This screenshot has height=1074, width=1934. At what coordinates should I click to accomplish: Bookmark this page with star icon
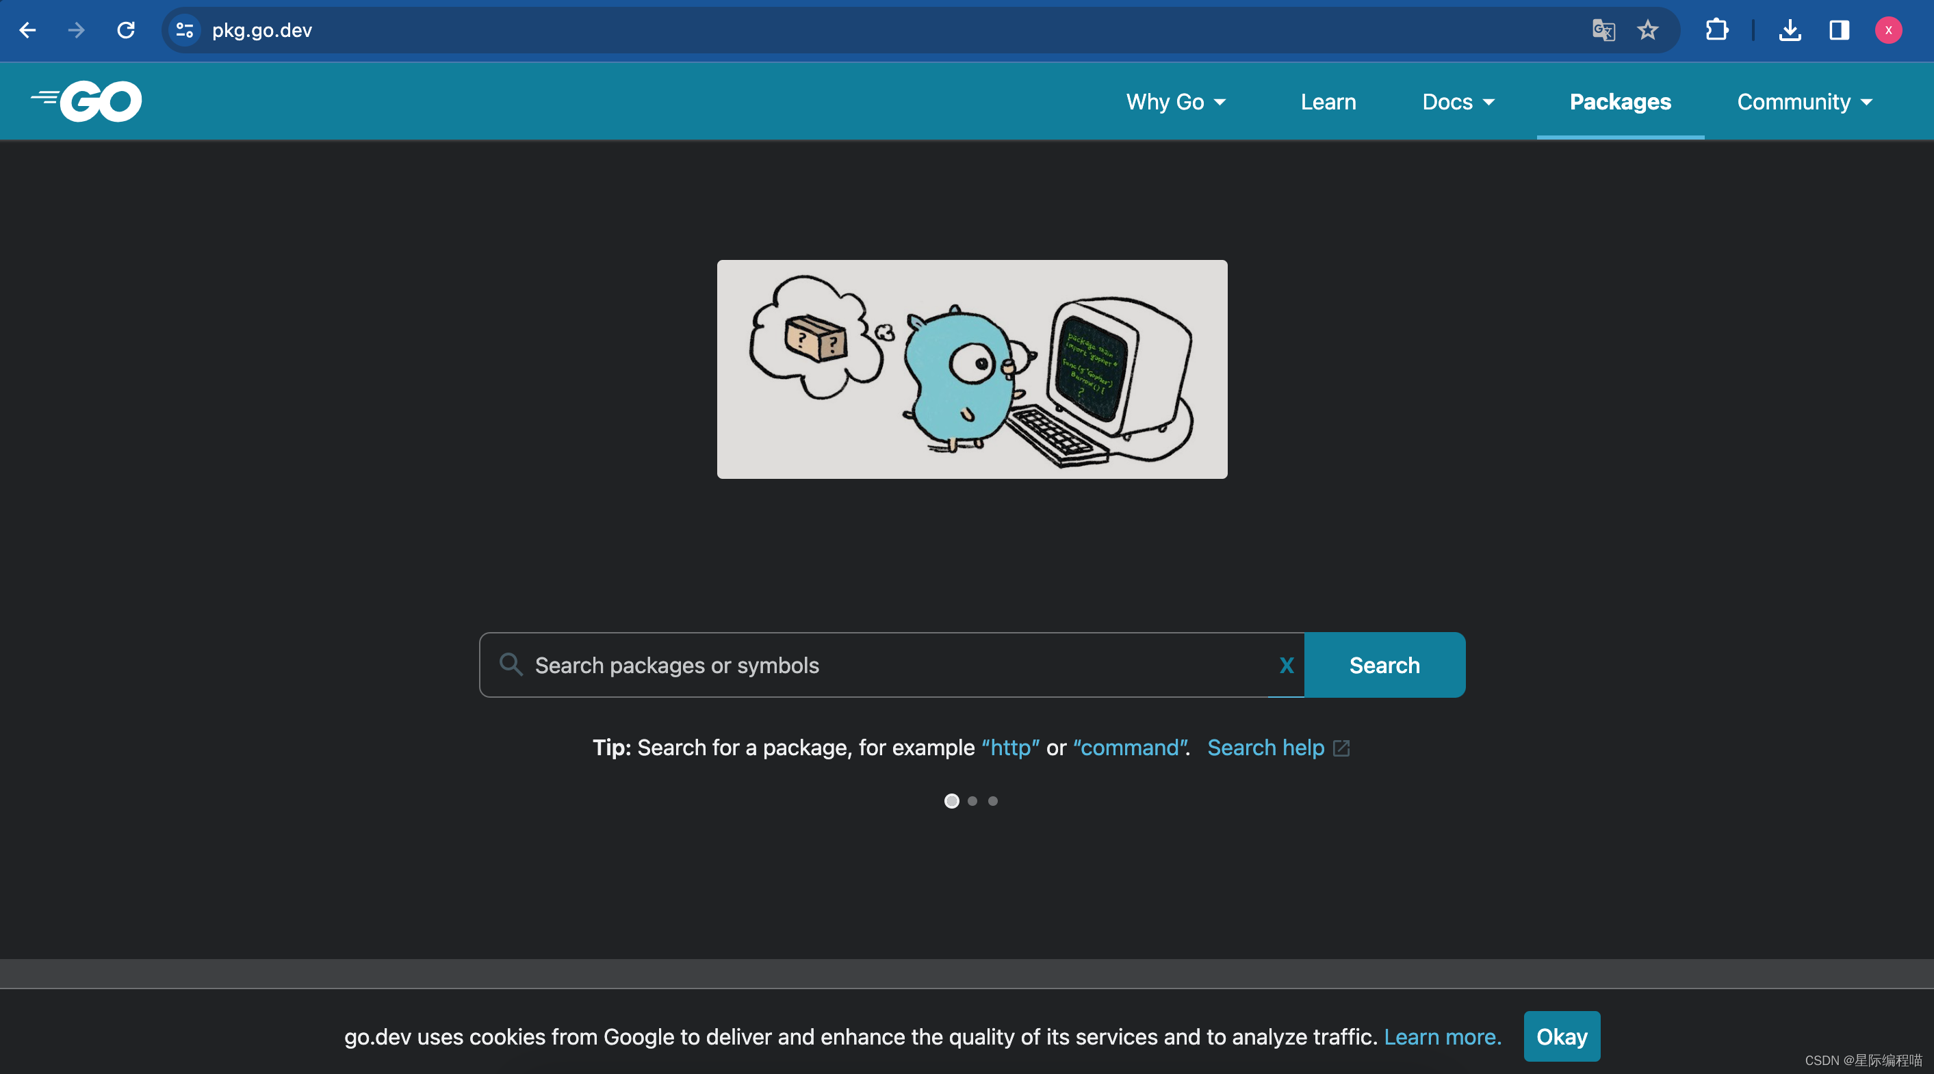tap(1647, 30)
